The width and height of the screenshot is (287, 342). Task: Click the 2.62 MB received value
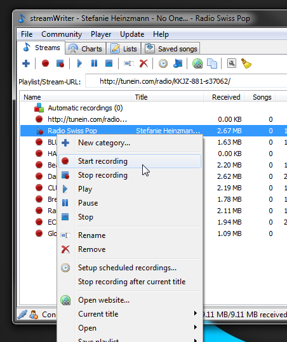click(229, 176)
